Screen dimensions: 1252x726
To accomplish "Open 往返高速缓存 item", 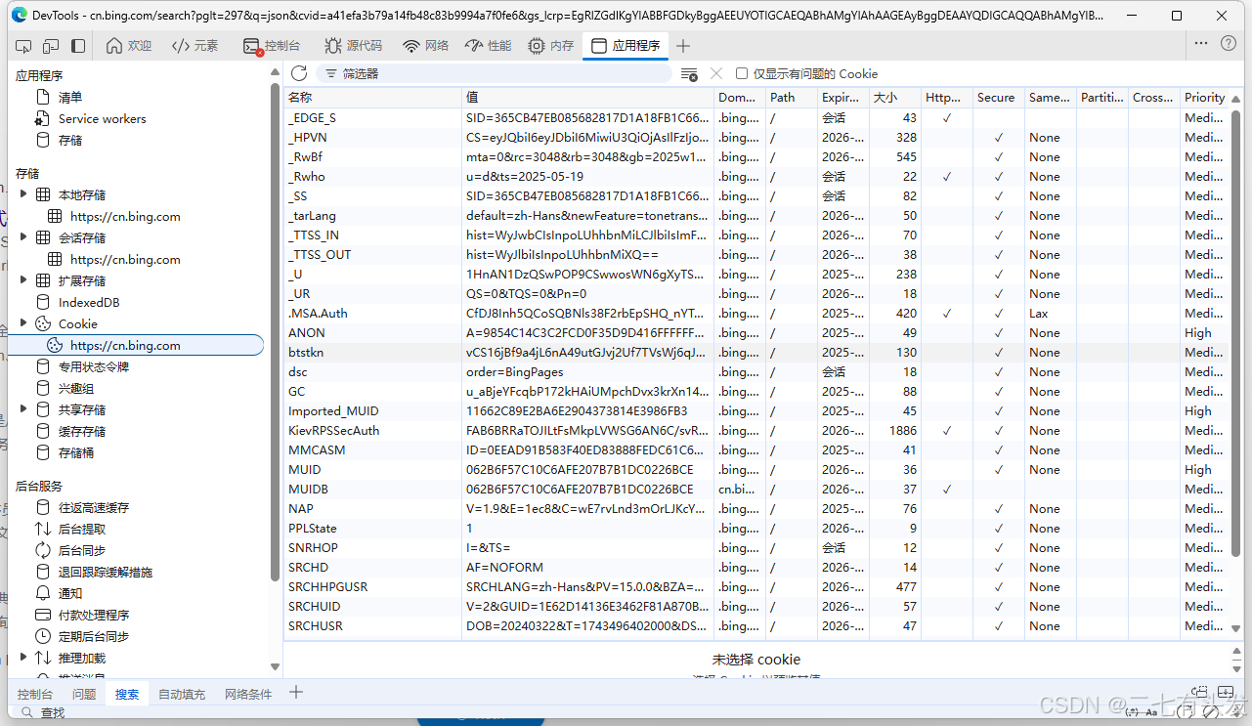I will 94,507.
